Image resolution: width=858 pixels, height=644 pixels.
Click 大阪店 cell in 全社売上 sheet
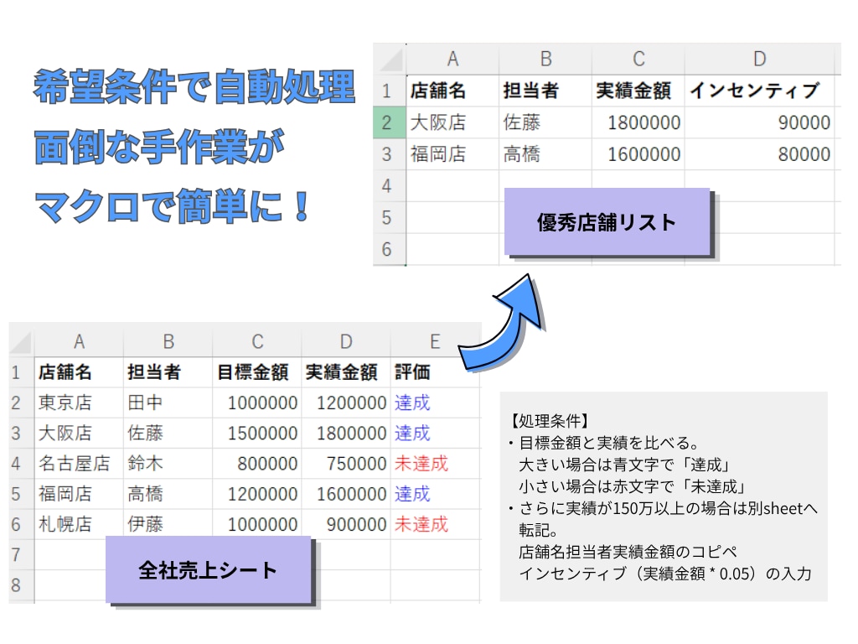[x=80, y=434]
